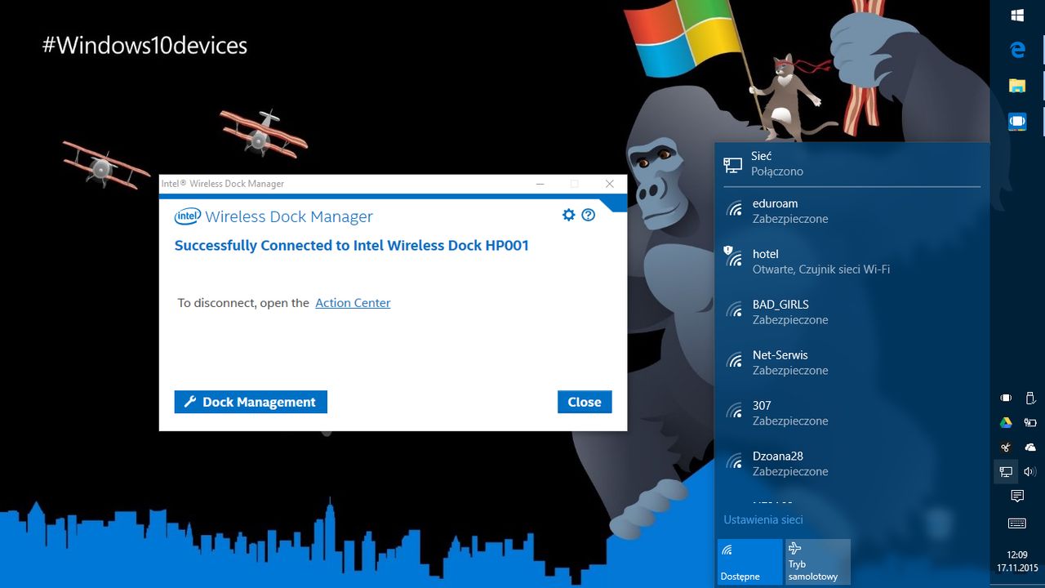The width and height of the screenshot is (1045, 588).
Task: Click the Intel dock tray icon
Action: pos(1006,399)
